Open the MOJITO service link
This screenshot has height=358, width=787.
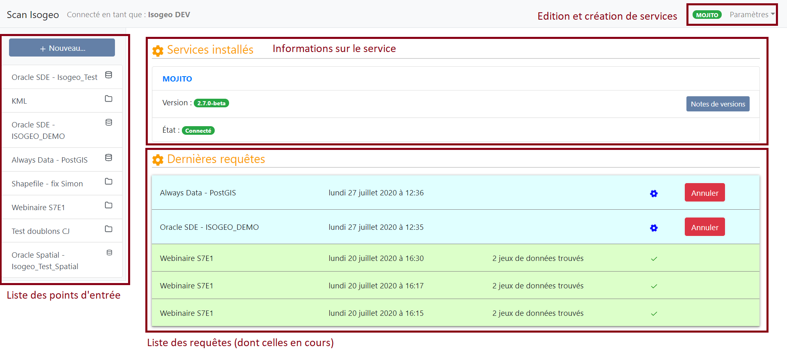tap(177, 79)
